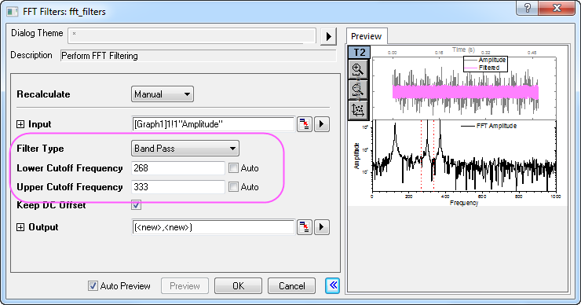The height and width of the screenshot is (305, 581).
Task: Open the Input arrow flyout menu
Action: [322, 124]
